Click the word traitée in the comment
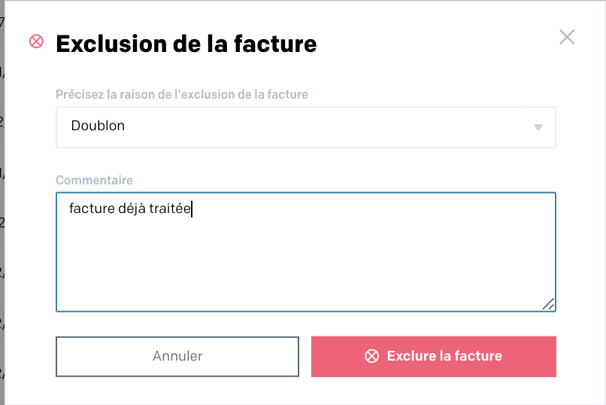This screenshot has width=606, height=405. [x=170, y=209]
